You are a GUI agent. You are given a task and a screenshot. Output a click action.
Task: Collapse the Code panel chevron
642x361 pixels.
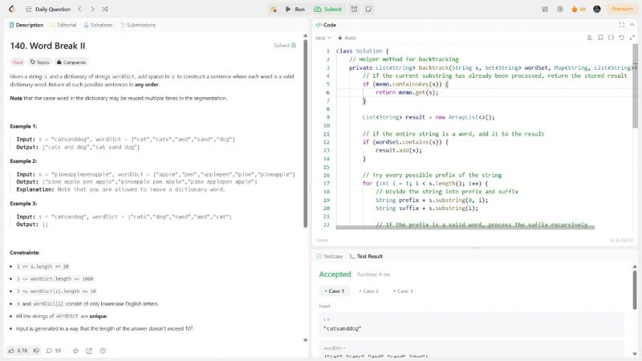[x=632, y=25]
